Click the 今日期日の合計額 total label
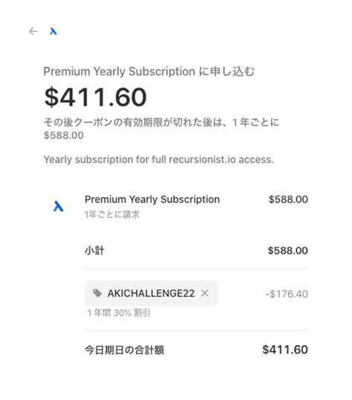This screenshot has height=400, width=352. pyautogui.click(x=124, y=350)
